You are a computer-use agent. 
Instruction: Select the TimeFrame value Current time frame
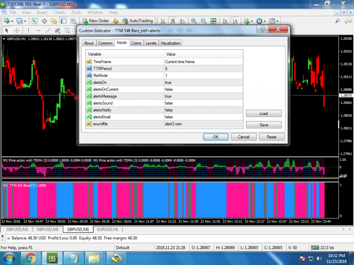click(x=203, y=62)
